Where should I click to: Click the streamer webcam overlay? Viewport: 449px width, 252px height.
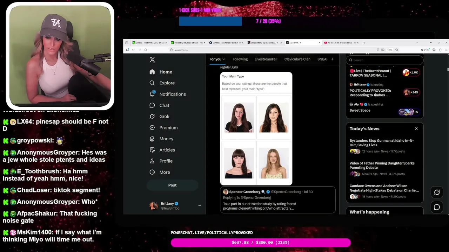pos(60,56)
